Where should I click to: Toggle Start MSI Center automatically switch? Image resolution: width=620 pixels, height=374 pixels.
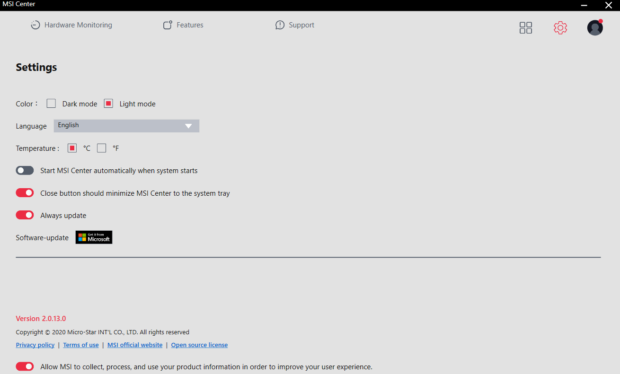point(25,170)
